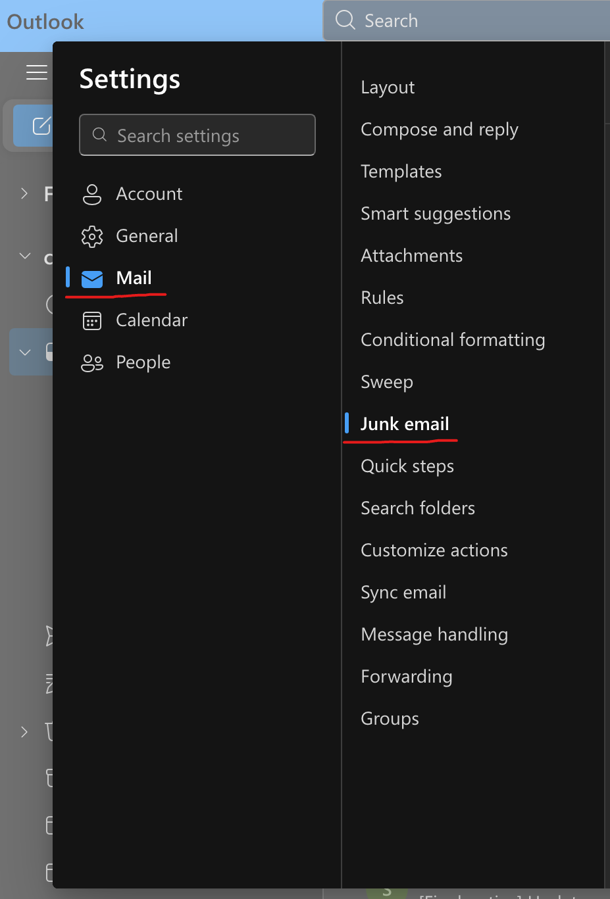Open Attachments settings

[412, 256]
